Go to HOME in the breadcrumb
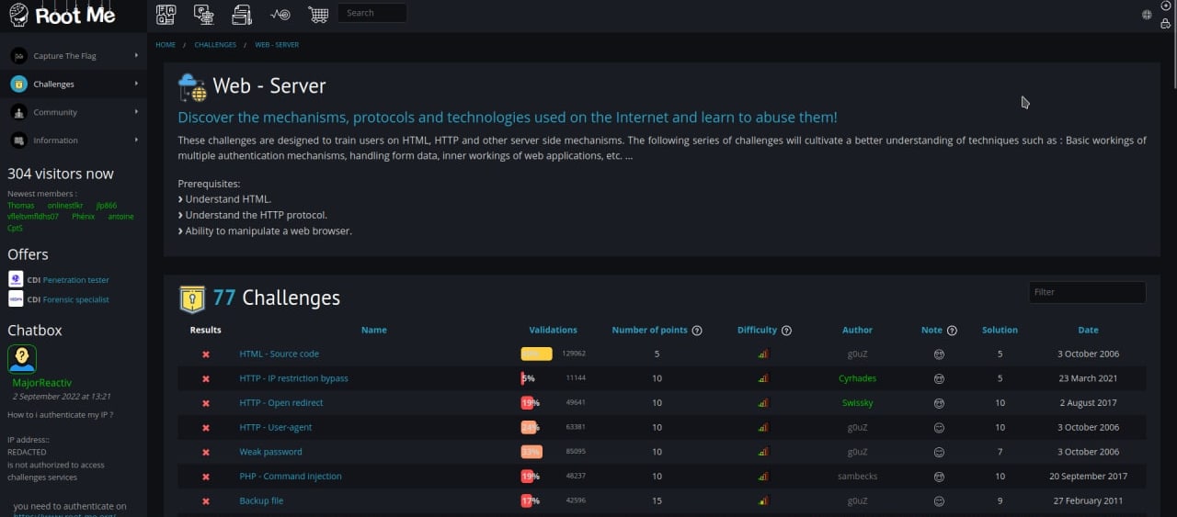1177x517 pixels. coord(166,45)
